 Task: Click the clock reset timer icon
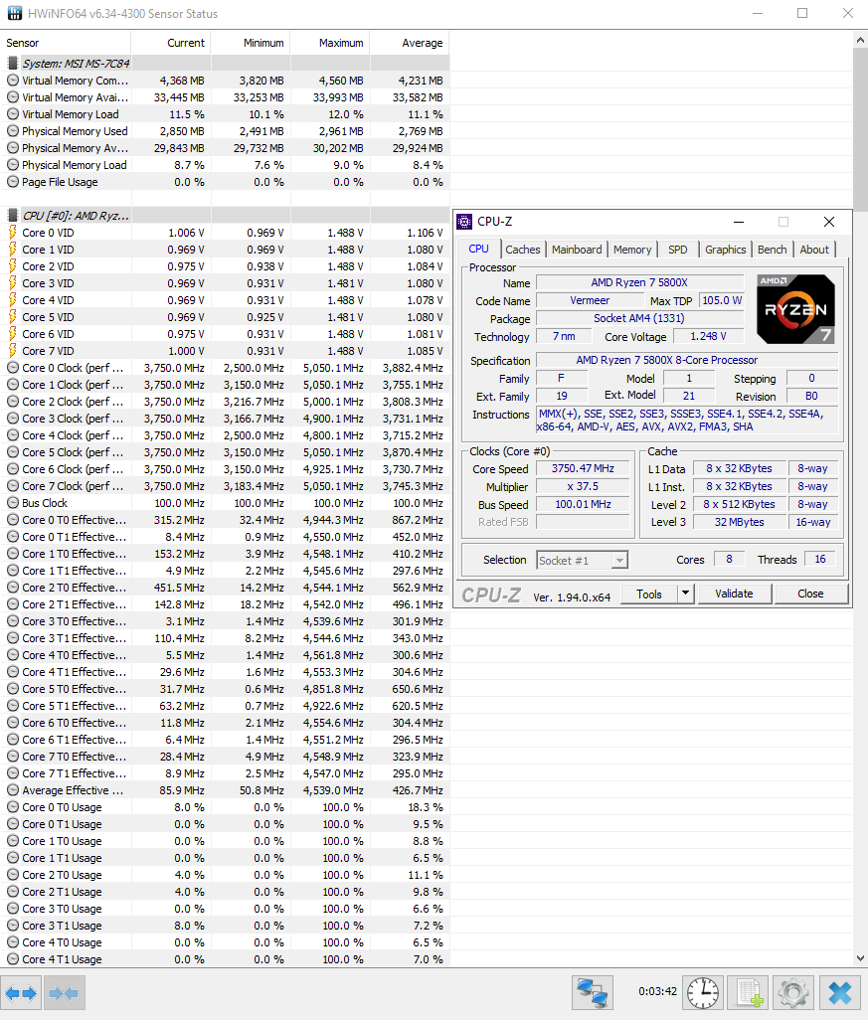pyautogui.click(x=703, y=993)
